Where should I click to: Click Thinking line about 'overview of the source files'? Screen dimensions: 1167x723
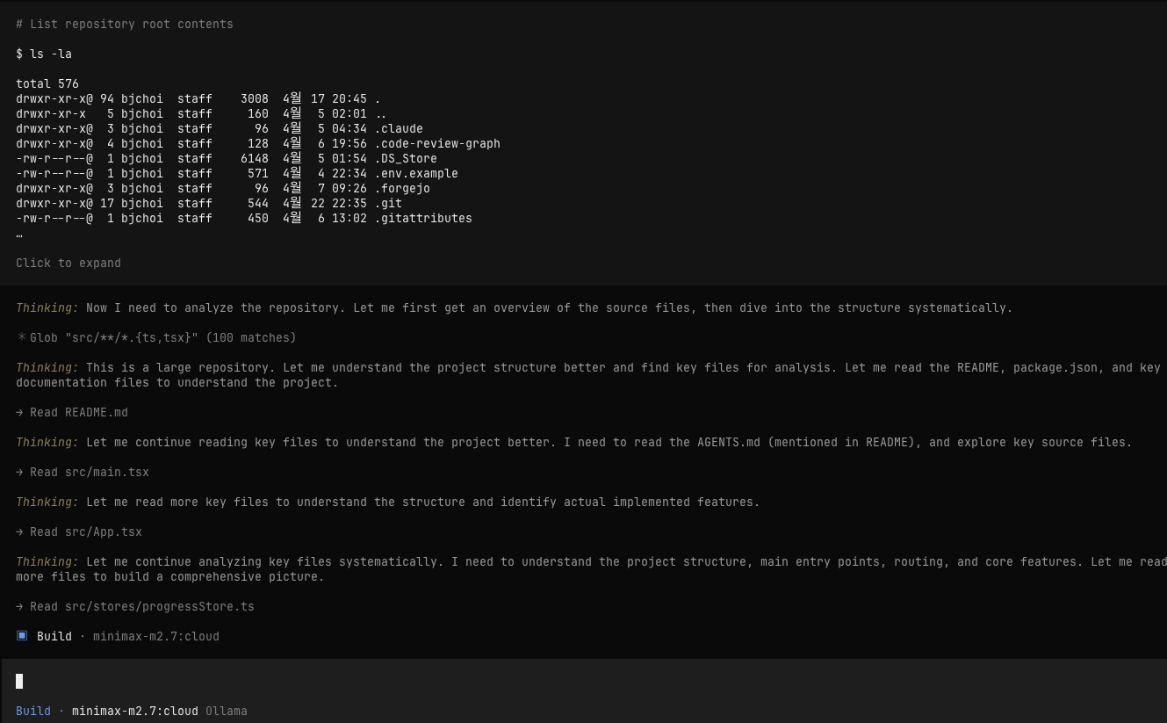pyautogui.click(x=515, y=307)
